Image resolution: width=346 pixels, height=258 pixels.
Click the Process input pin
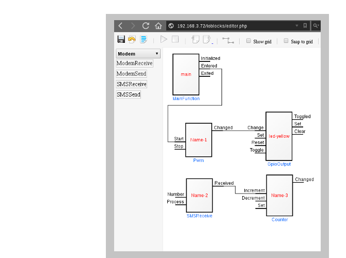(x=176, y=202)
